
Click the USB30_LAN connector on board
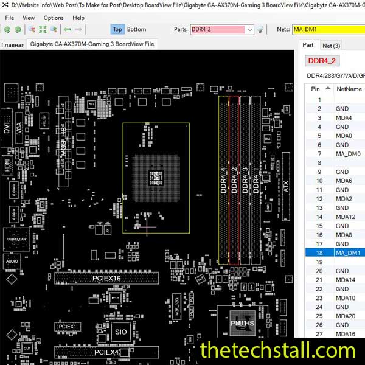tap(16, 239)
